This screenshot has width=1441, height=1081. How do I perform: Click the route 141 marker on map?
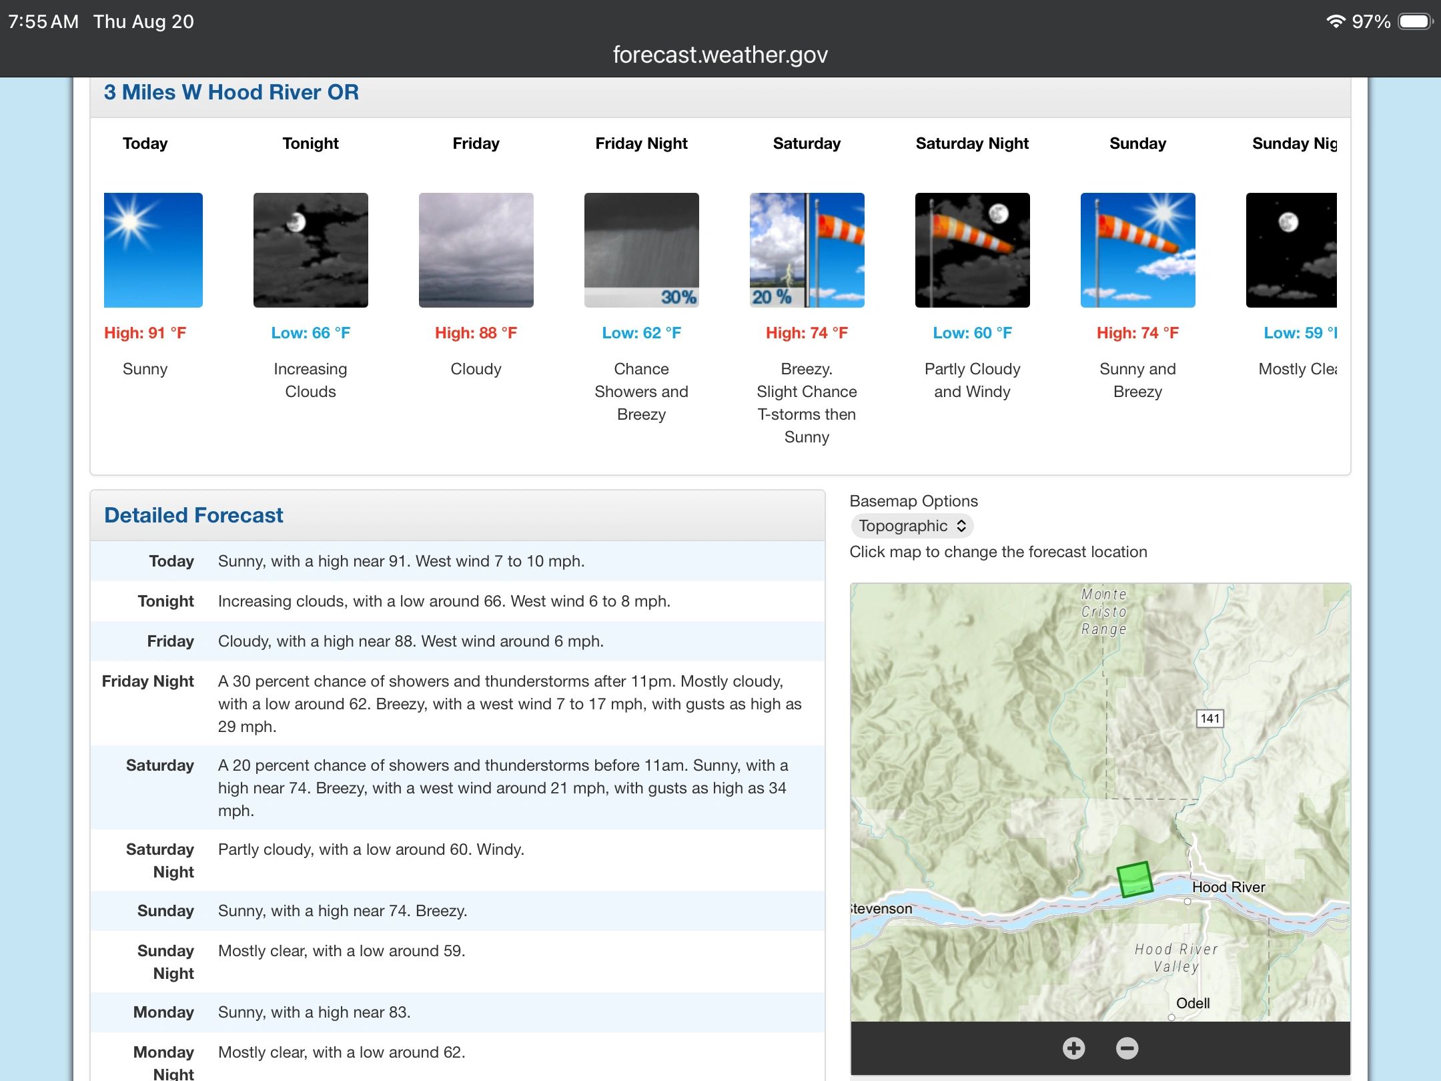coord(1210,719)
